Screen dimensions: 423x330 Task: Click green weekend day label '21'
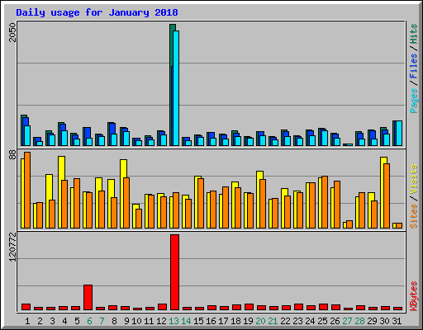point(273,321)
